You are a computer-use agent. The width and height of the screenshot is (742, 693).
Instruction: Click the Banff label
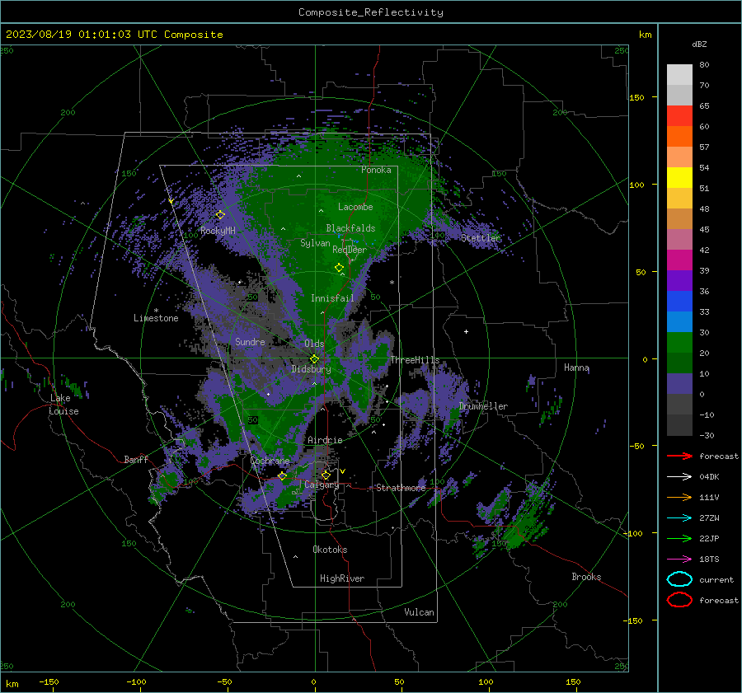tap(136, 460)
